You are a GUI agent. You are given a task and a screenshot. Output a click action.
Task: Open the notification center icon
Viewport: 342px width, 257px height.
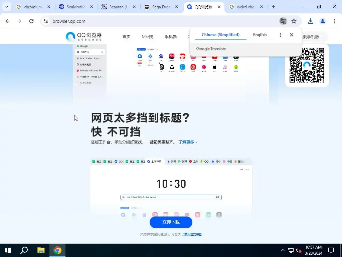pyautogui.click(x=331, y=250)
